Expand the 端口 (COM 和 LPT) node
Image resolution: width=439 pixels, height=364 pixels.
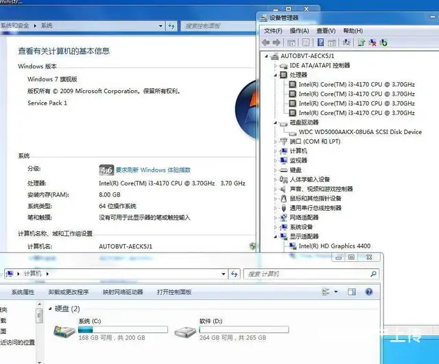point(276,142)
